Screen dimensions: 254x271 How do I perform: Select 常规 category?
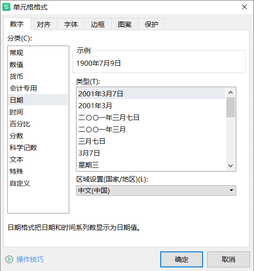pos(38,53)
